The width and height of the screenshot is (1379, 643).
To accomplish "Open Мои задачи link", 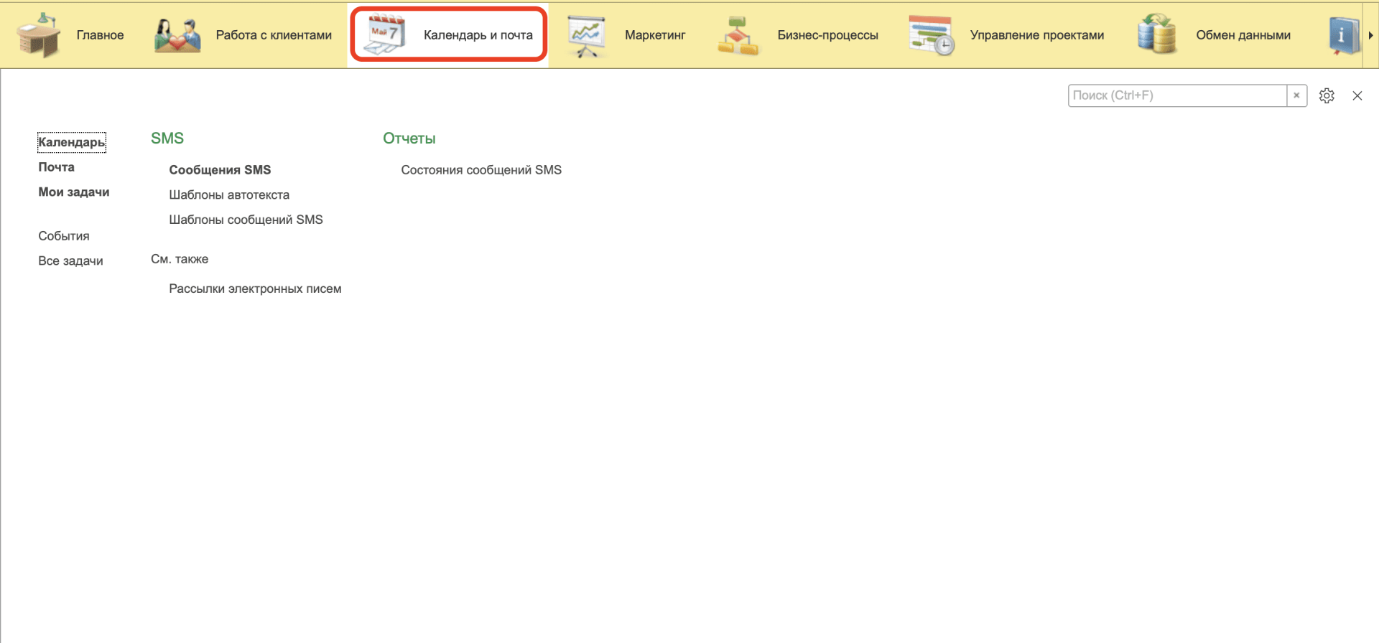I will 73,192.
